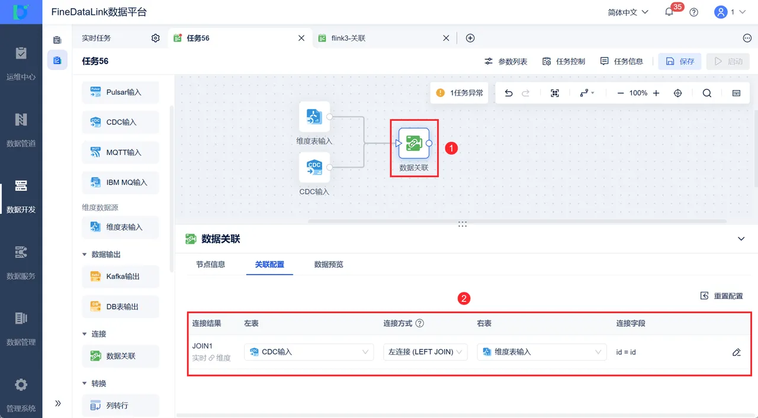Click the fit-to-screen canvas icon
This screenshot has height=418, width=758.
click(x=555, y=93)
